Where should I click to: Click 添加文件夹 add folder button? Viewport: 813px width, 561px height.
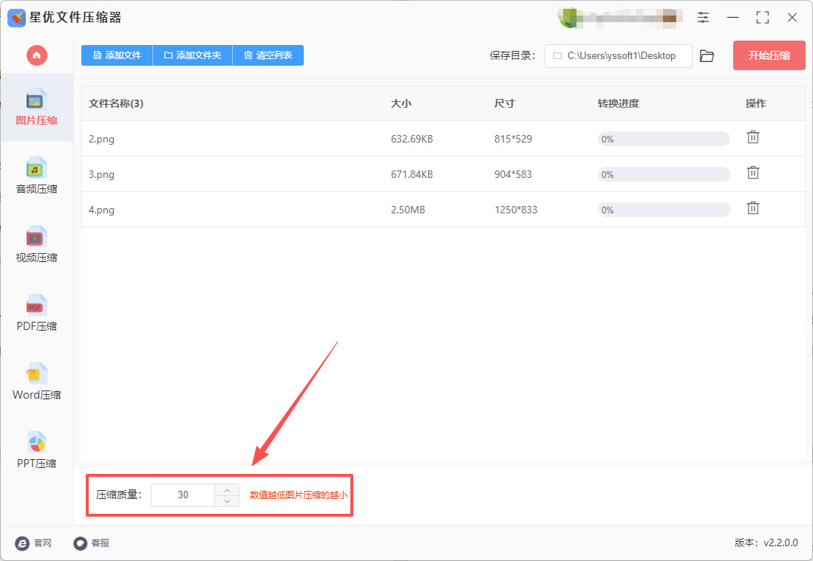click(x=192, y=55)
